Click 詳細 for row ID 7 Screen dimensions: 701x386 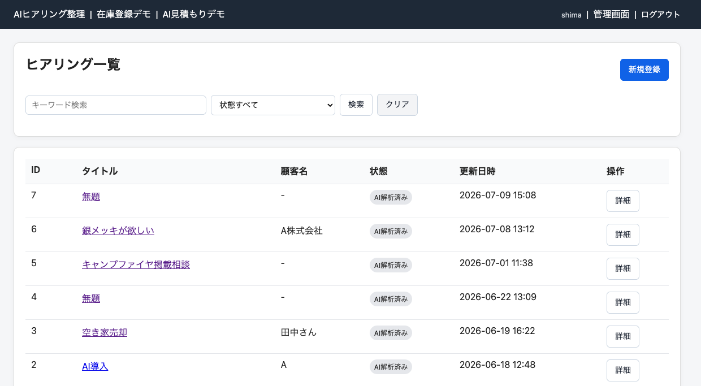623,201
